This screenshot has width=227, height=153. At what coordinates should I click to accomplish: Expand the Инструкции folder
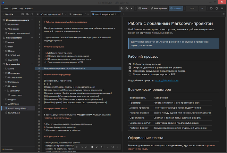pos(4,73)
